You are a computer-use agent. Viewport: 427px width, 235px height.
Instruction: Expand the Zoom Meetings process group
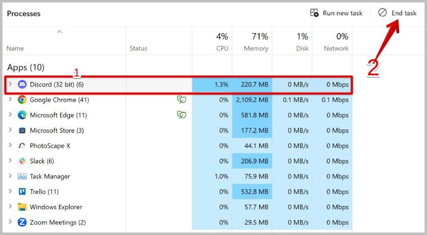point(10,222)
